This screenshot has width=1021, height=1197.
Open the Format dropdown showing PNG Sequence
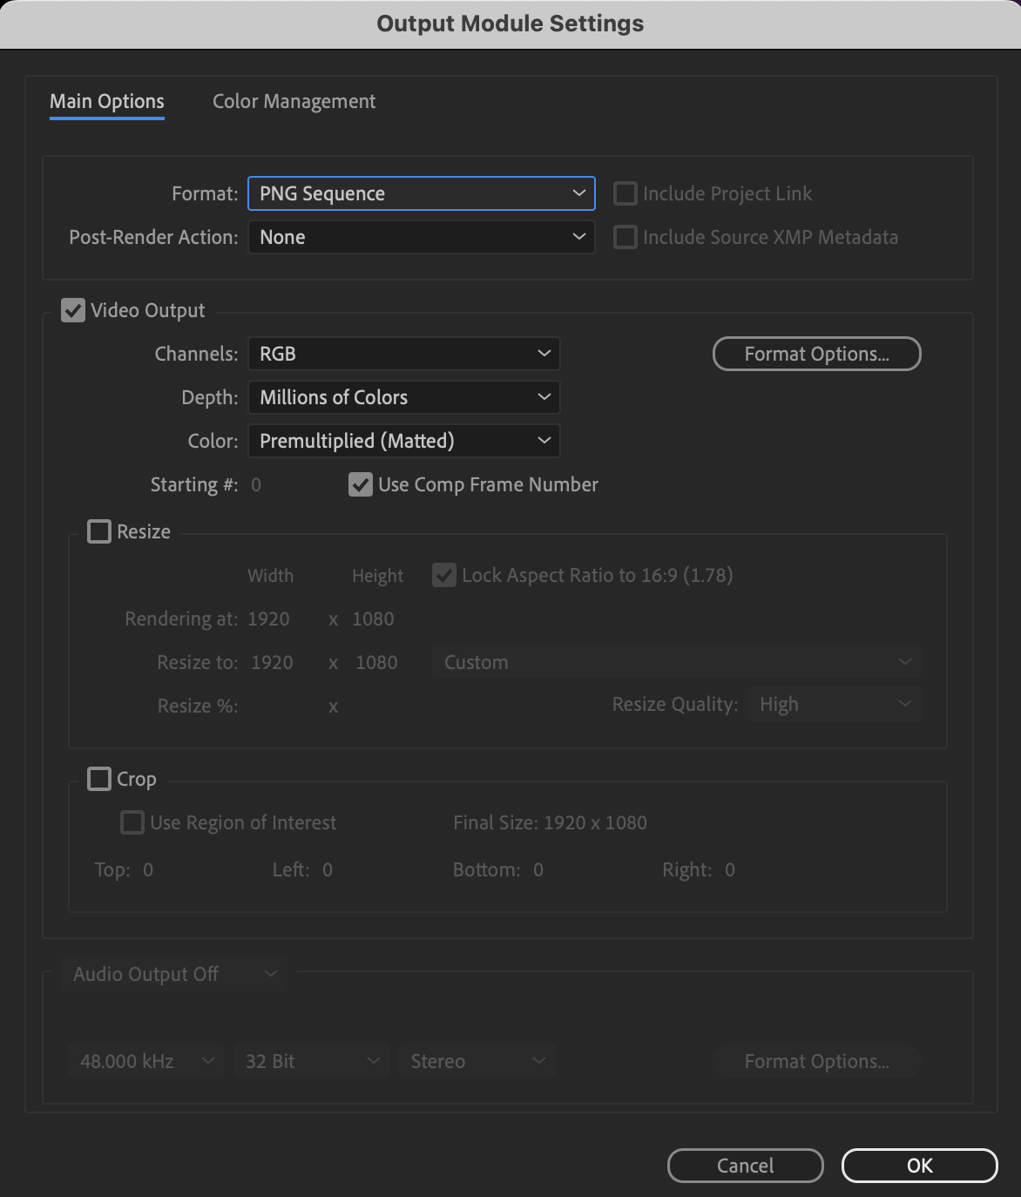(x=421, y=193)
